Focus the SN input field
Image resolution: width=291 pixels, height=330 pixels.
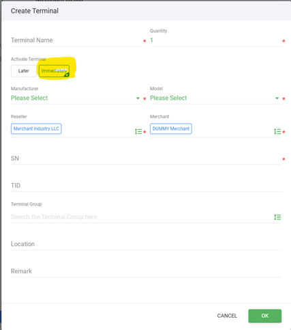click(146, 159)
